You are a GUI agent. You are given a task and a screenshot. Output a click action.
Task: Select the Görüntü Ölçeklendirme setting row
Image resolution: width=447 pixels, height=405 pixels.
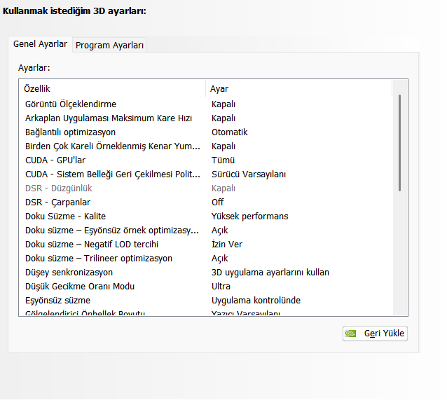tap(71, 104)
